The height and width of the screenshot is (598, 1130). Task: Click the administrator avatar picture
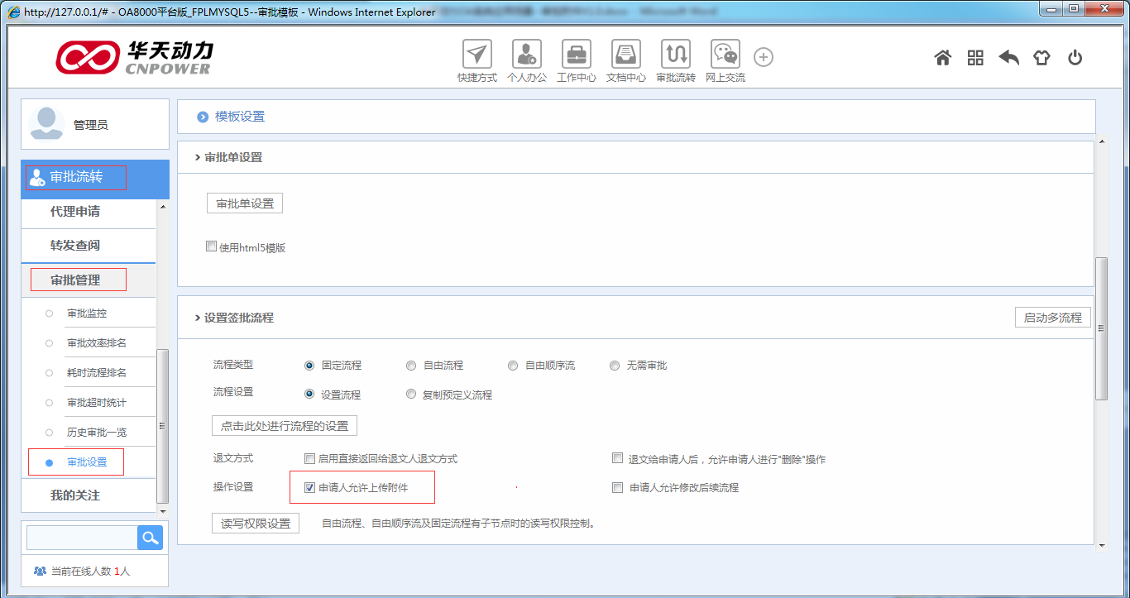[46, 124]
